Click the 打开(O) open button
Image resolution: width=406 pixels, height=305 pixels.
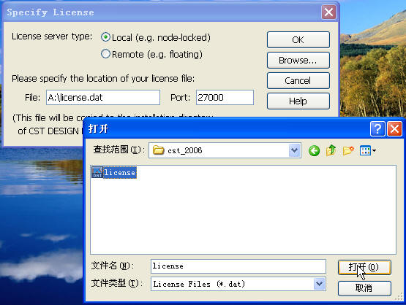[x=364, y=267]
